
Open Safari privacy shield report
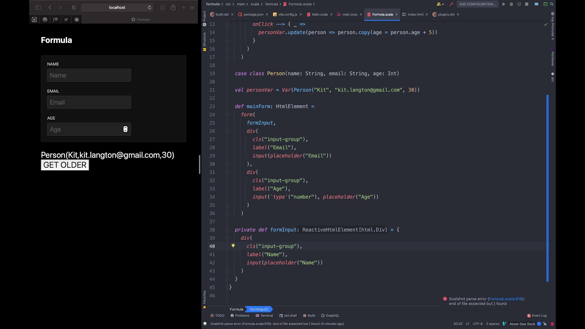coord(74,7)
